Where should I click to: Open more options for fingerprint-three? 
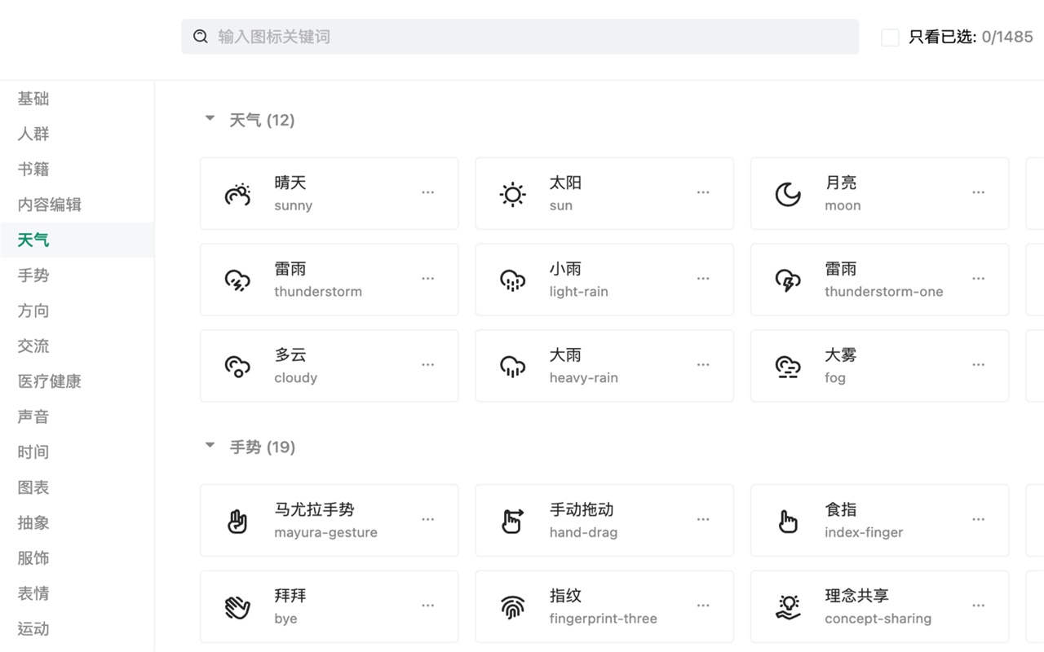pos(703,606)
